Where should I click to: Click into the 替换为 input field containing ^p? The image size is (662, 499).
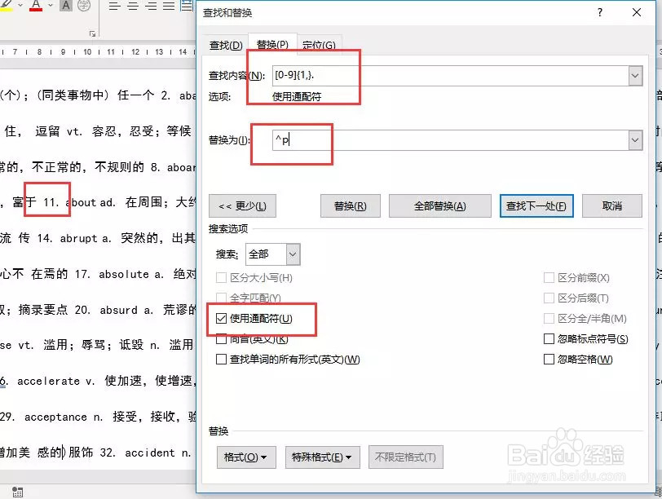click(450, 140)
